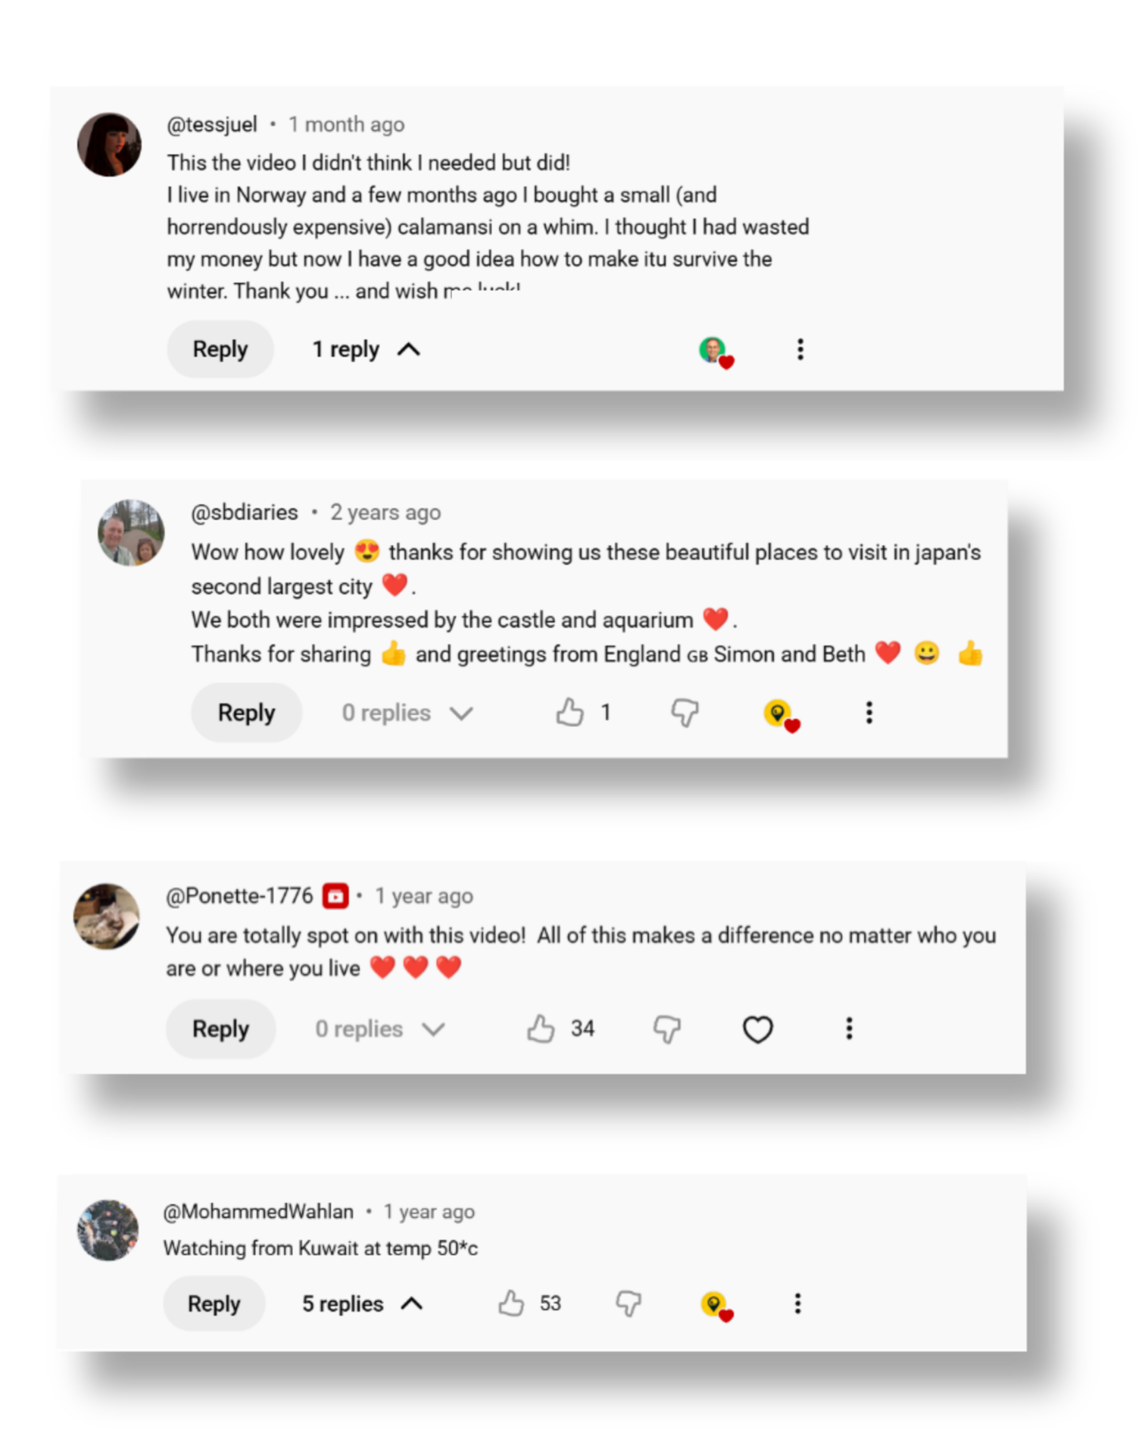1145x1436 pixels.
Task: Dislike the @sbdiaries comment
Action: [685, 713]
